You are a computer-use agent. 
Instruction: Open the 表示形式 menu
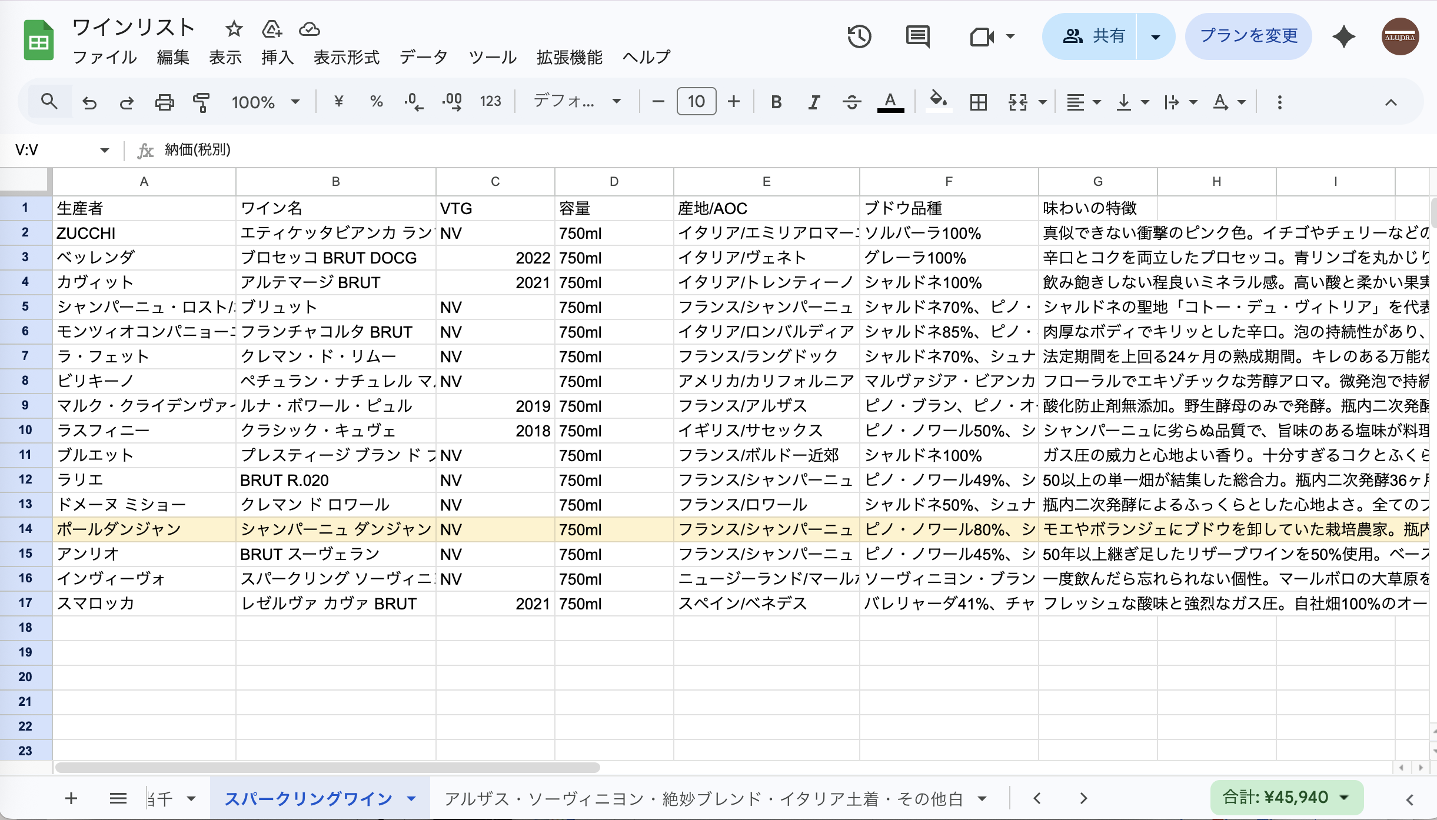pos(347,57)
